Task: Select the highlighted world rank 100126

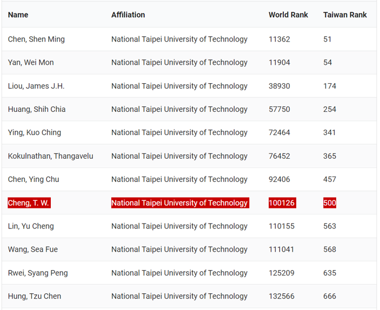Action: point(282,203)
